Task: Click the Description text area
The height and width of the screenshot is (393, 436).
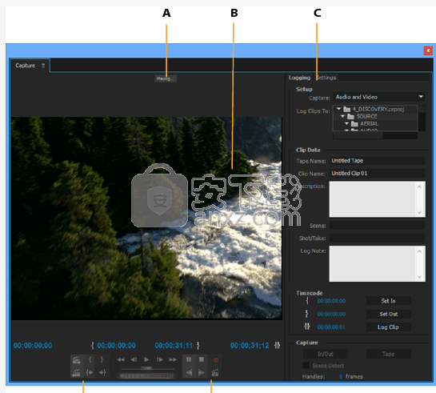Action: (373, 199)
